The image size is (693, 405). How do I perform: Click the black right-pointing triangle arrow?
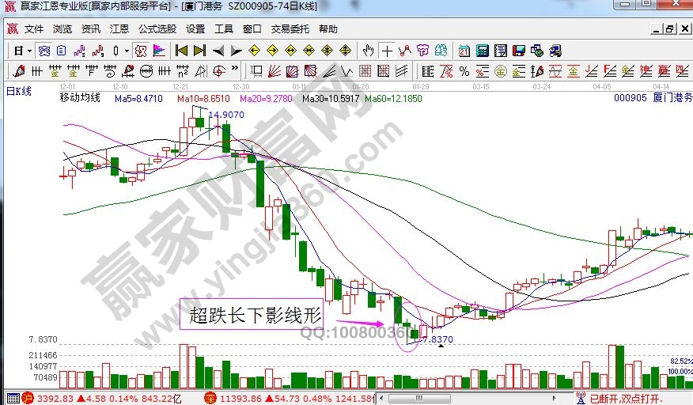(x=236, y=51)
